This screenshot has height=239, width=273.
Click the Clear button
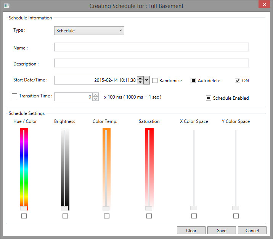coord(191,230)
